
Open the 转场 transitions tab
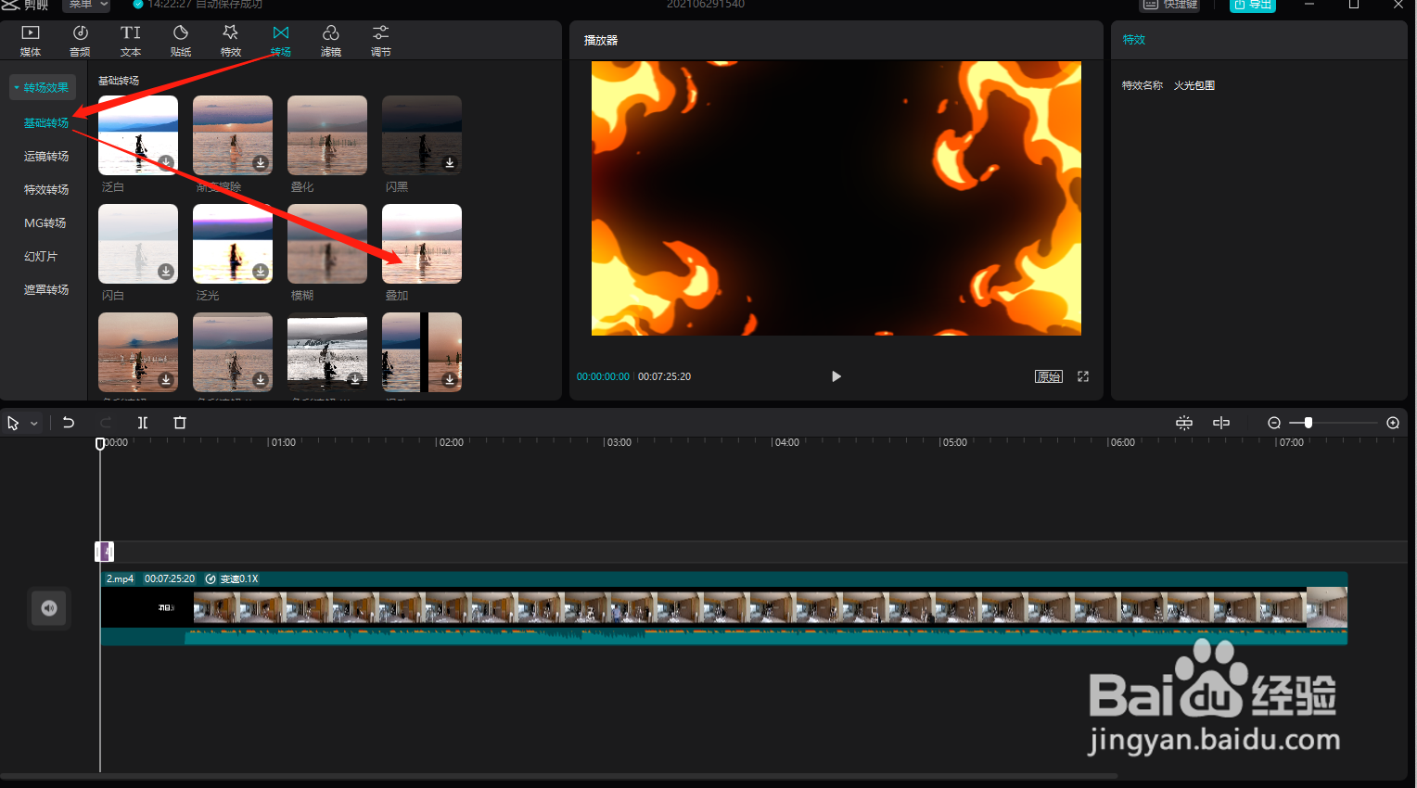point(281,41)
